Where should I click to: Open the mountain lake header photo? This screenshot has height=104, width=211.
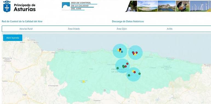[167, 6]
